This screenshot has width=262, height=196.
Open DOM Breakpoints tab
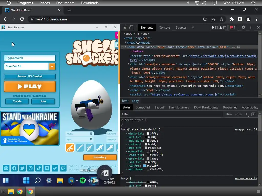point(206,107)
